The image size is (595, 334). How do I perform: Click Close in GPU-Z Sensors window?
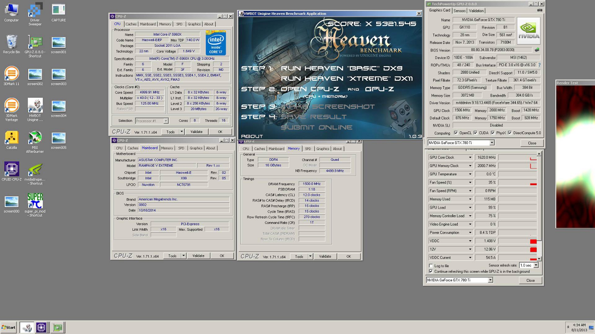point(531,280)
